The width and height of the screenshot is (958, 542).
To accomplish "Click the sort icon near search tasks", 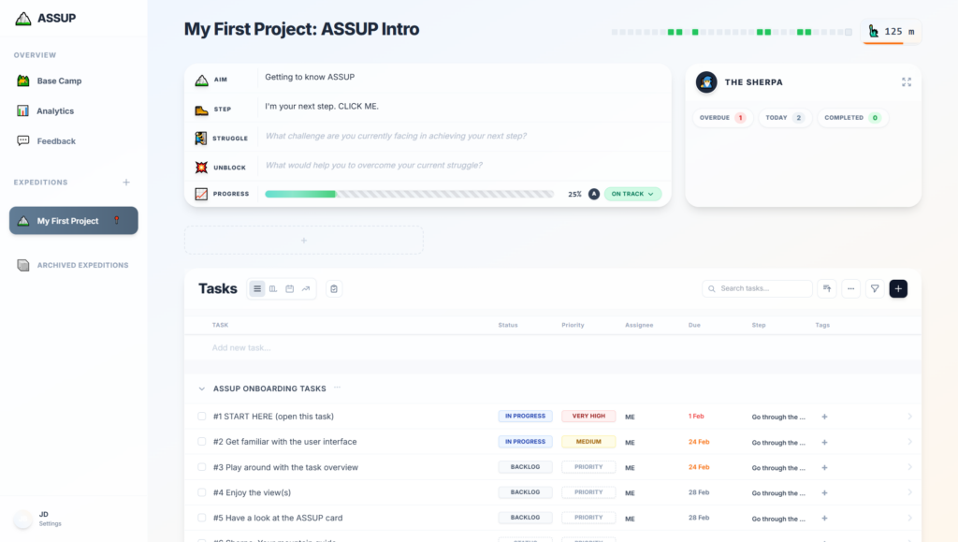I will (826, 288).
